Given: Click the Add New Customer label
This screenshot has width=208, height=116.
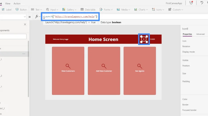Looking at the screenshot, I should click(x=104, y=71).
